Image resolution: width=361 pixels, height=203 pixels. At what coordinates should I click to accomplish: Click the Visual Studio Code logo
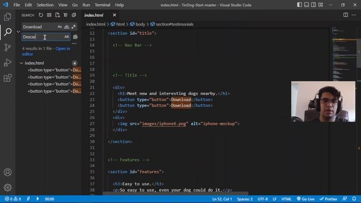tap(6, 5)
